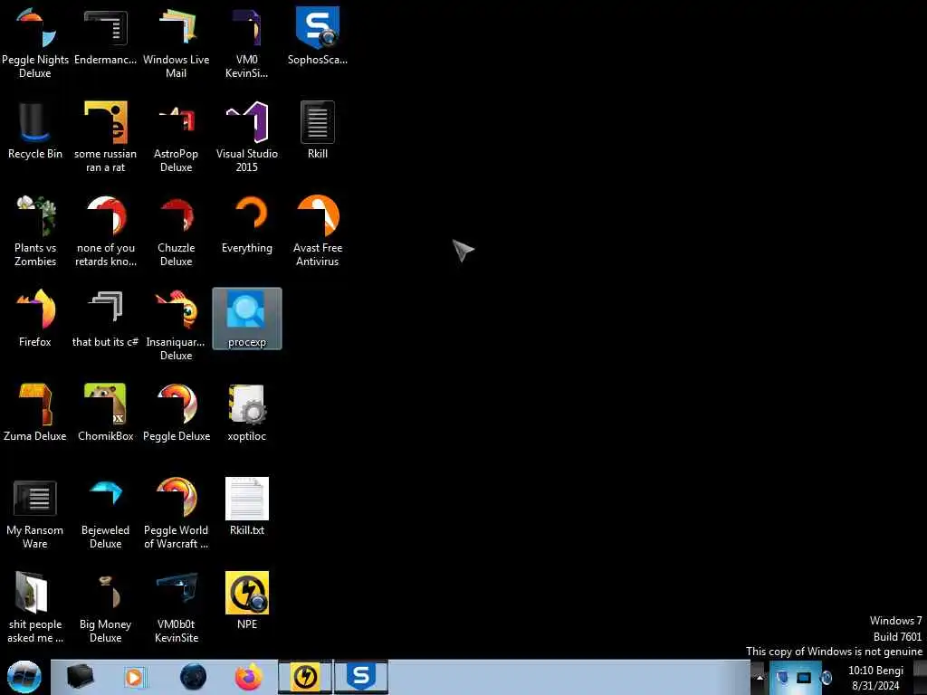Launch Firefox from the taskbar
This screenshot has height=695, width=927.
click(x=249, y=677)
